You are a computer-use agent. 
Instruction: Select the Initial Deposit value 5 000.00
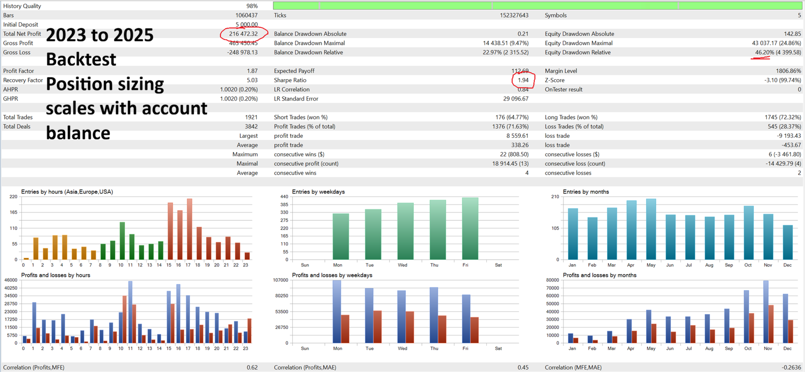tap(247, 24)
